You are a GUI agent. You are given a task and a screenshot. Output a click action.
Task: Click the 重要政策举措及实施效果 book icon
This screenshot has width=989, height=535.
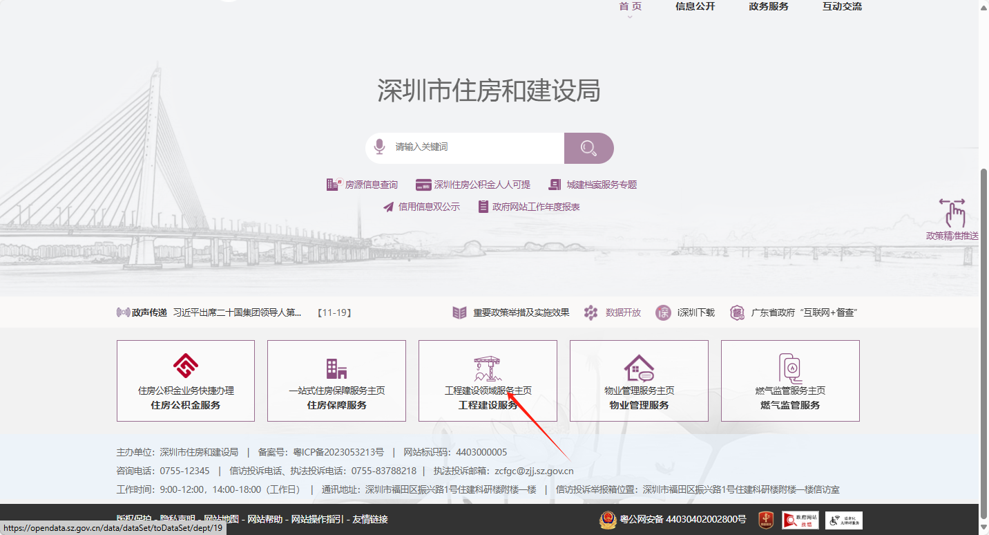pyautogui.click(x=460, y=312)
